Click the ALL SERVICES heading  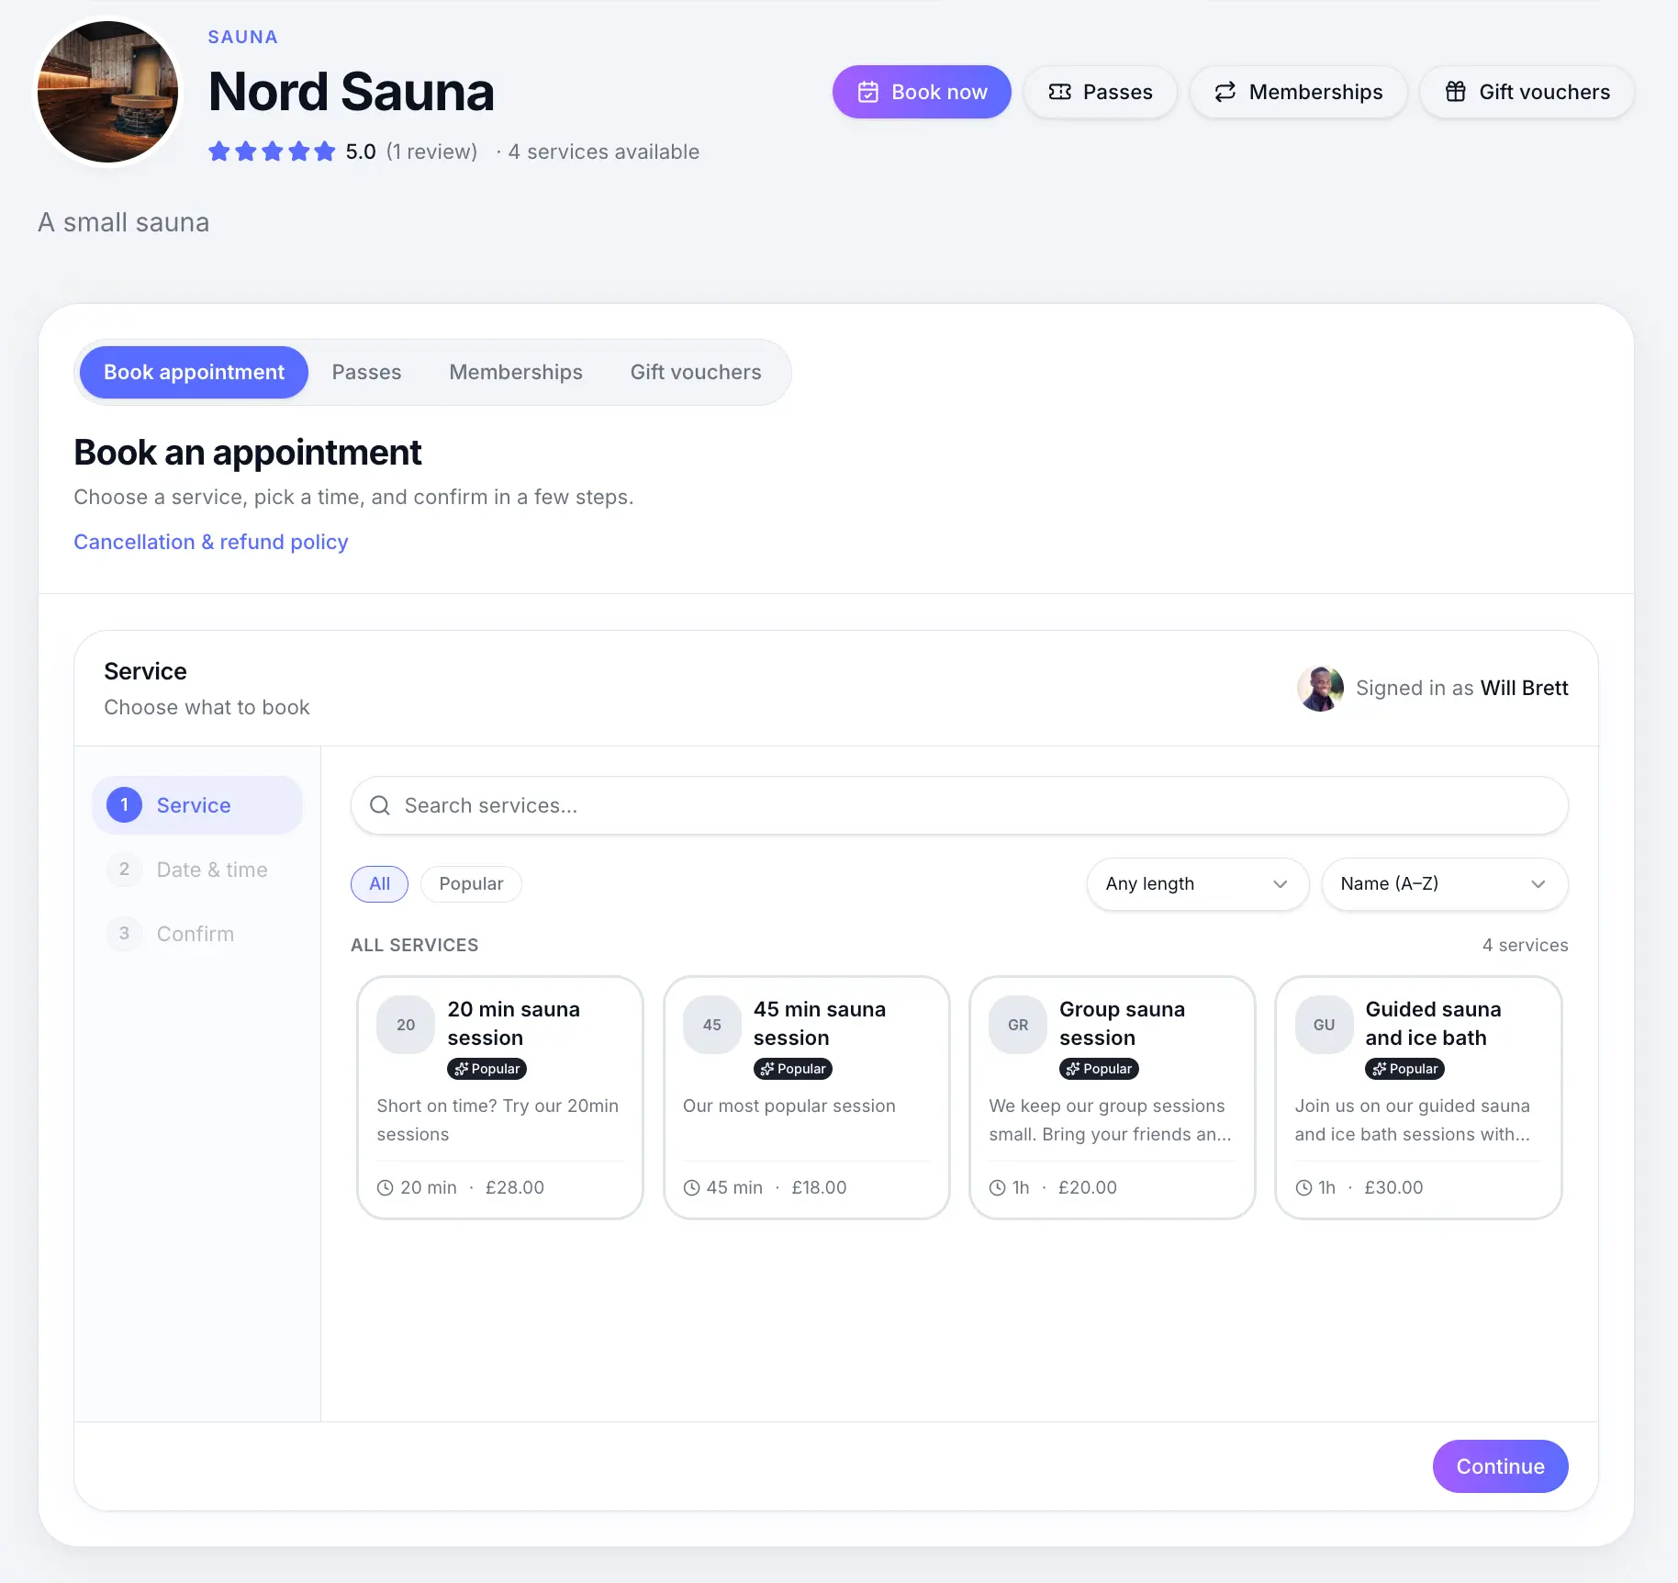coord(414,945)
